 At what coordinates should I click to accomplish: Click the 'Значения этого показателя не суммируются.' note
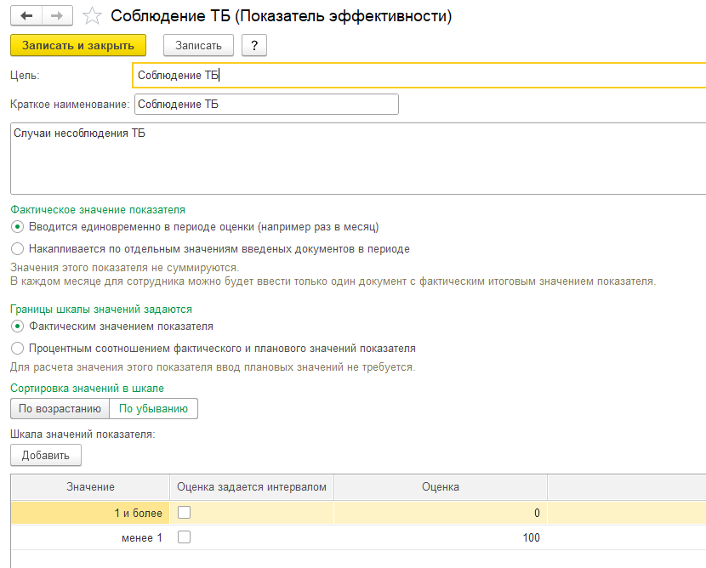125,268
